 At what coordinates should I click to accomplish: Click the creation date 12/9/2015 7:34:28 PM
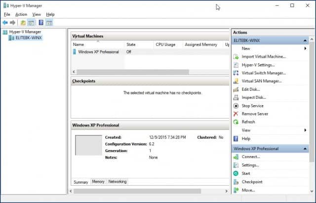167,137
